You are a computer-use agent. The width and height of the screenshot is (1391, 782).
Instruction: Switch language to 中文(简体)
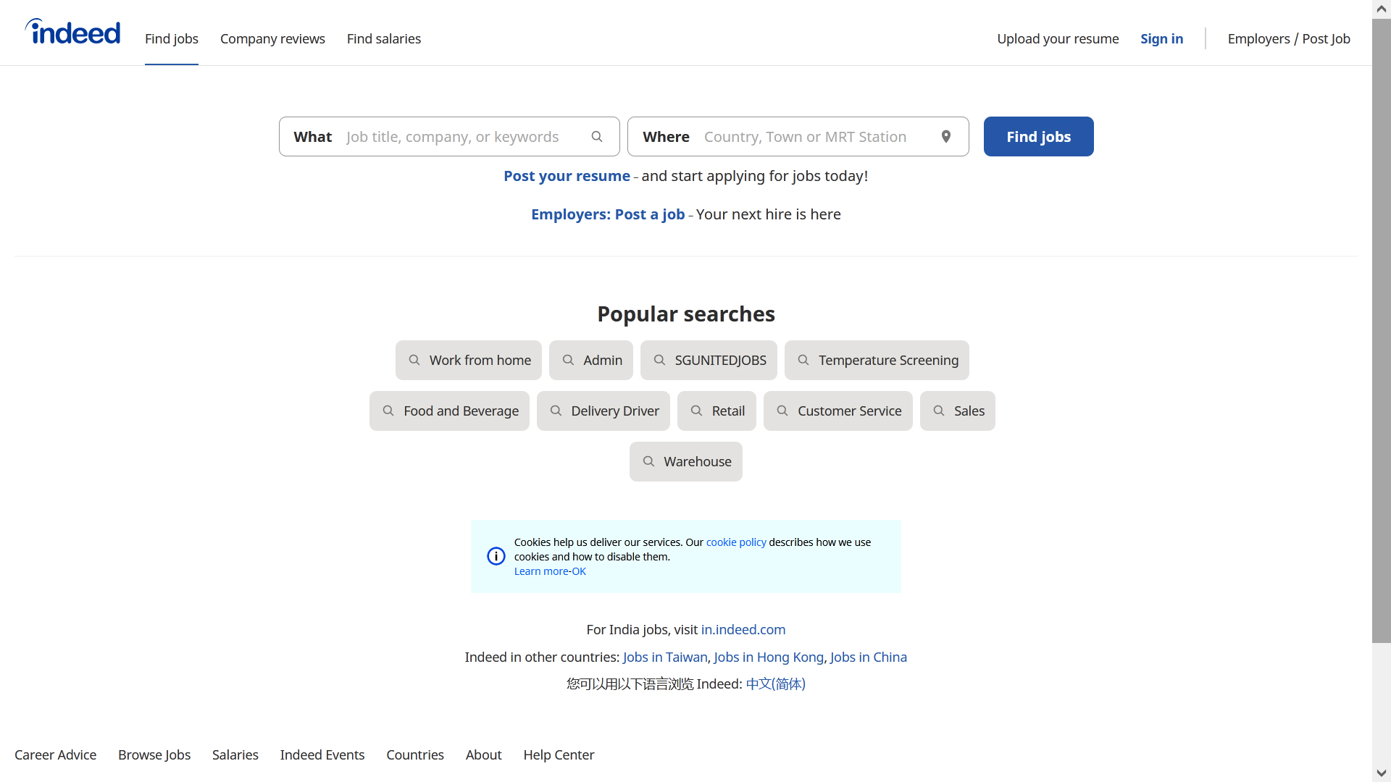(776, 684)
